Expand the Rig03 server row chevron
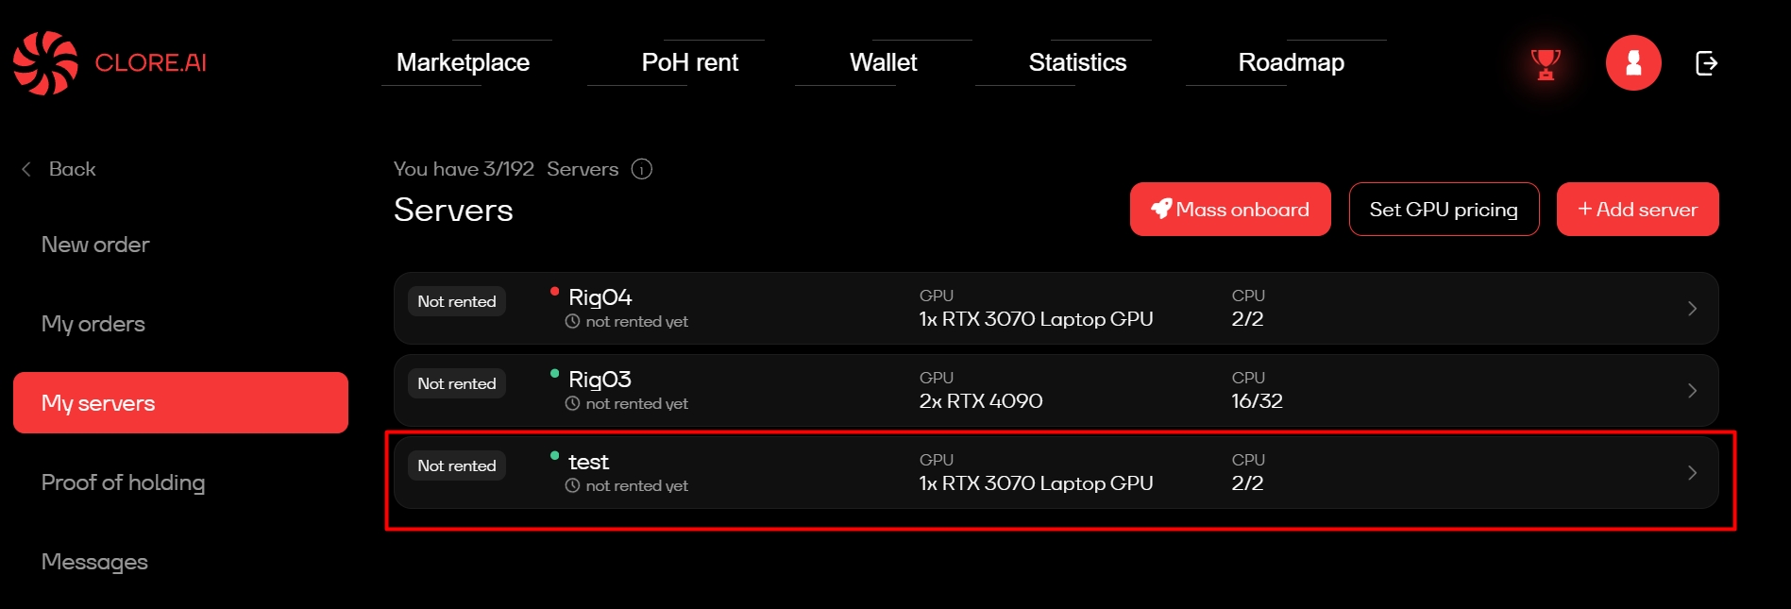 pyautogui.click(x=1692, y=391)
